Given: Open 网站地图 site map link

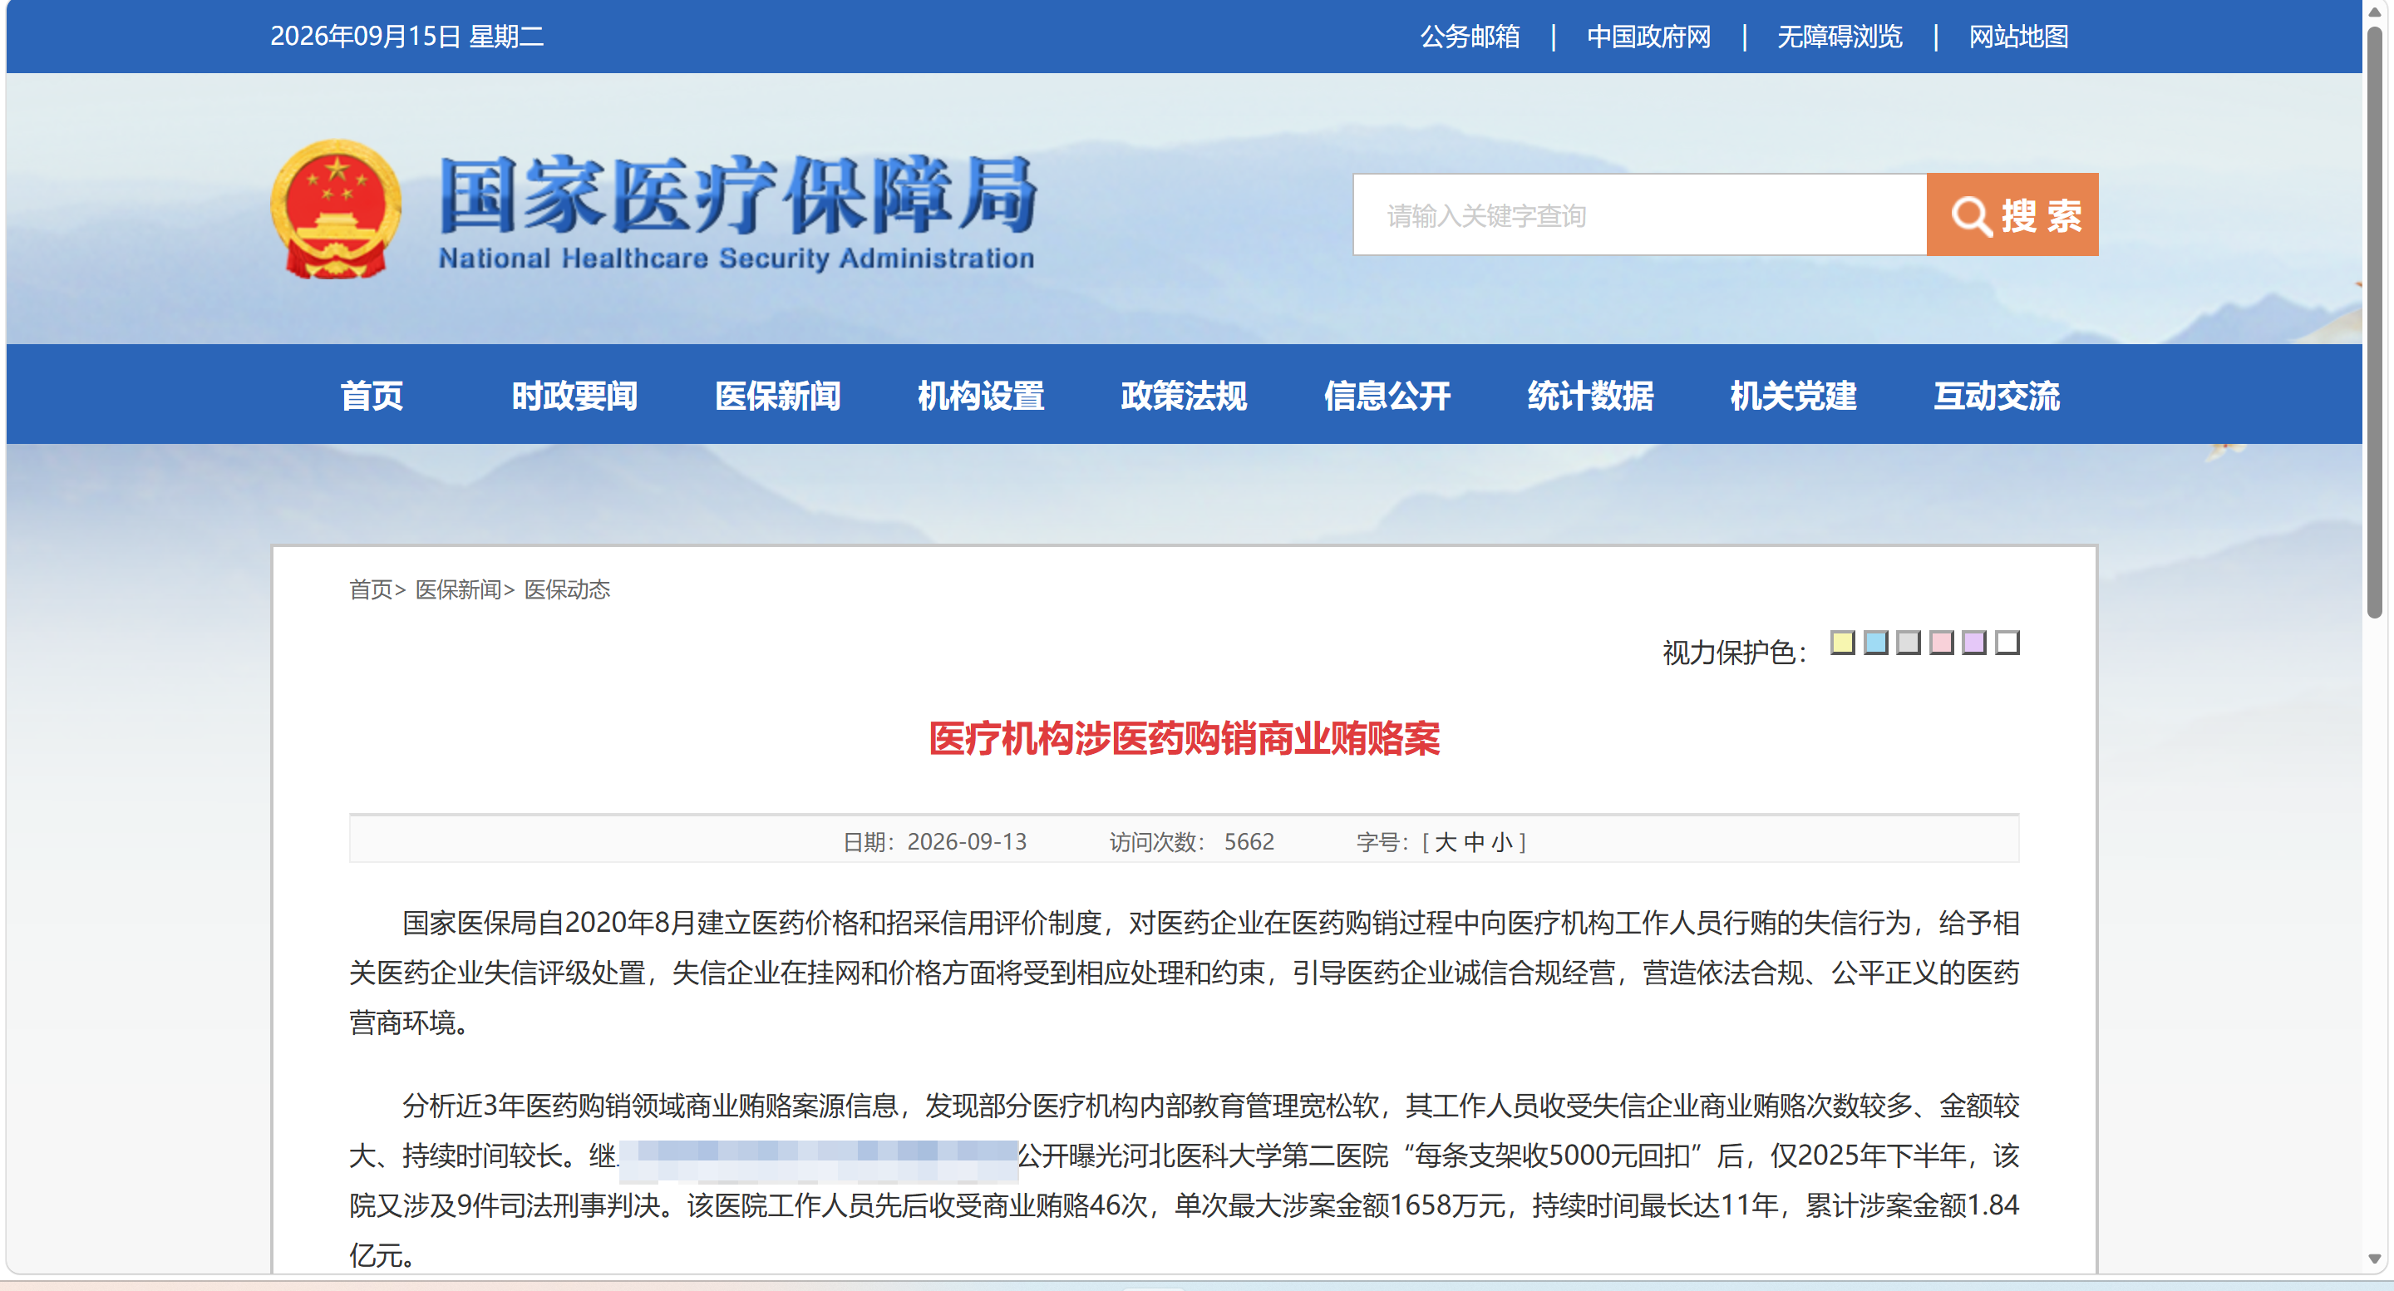Looking at the screenshot, I should click(2018, 37).
